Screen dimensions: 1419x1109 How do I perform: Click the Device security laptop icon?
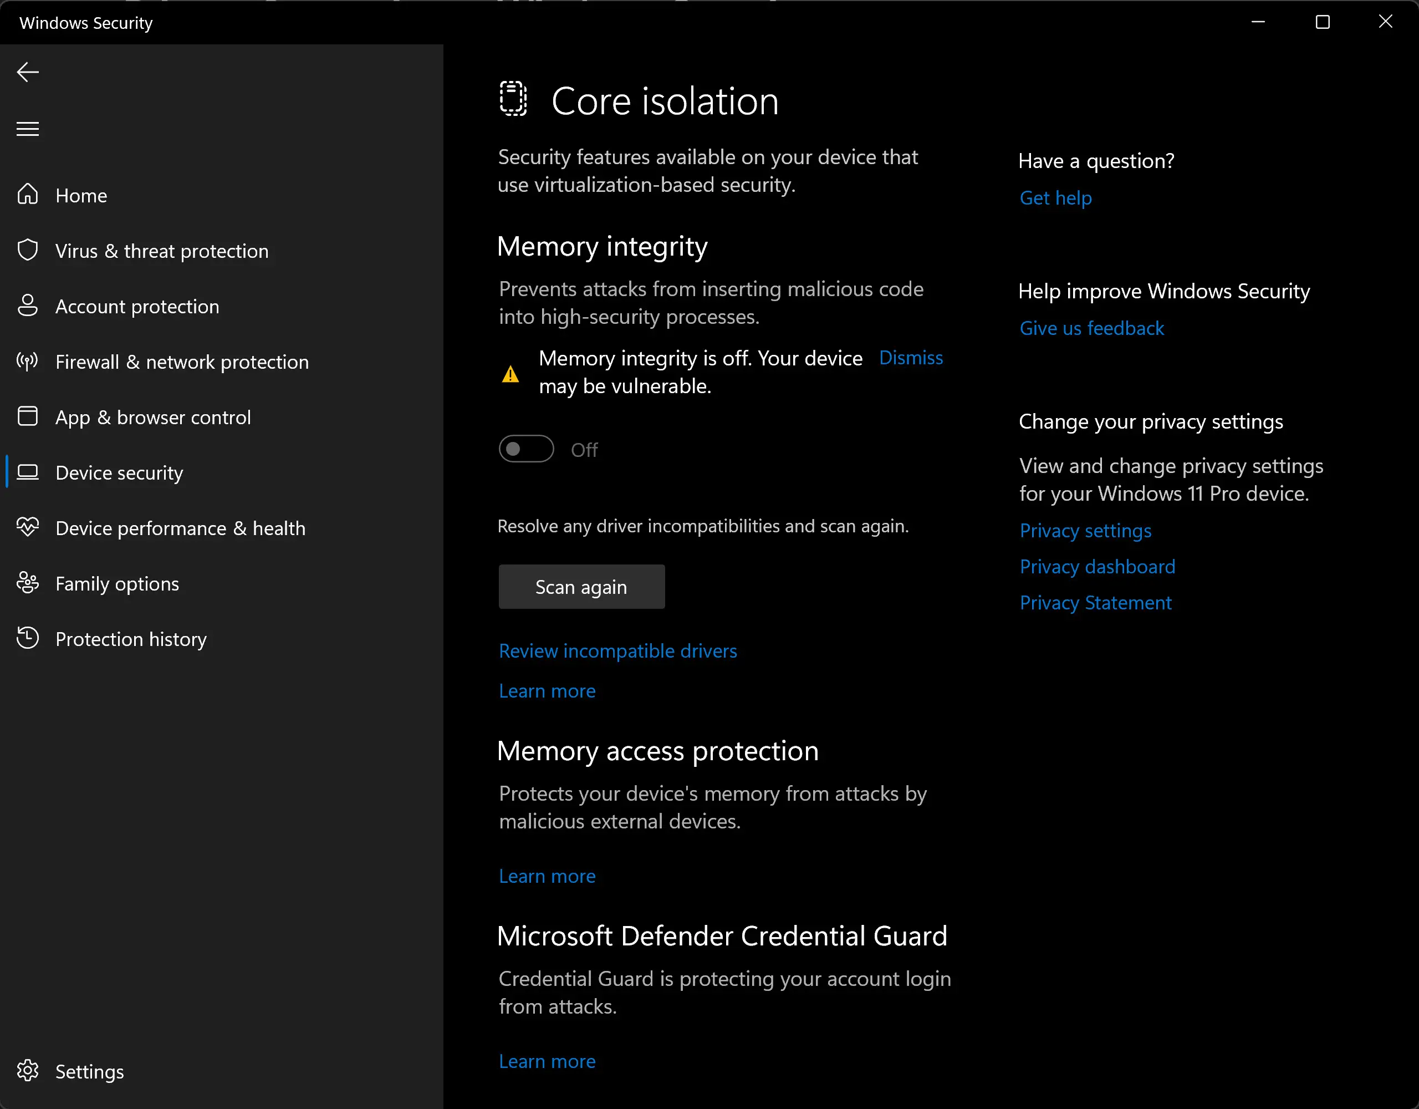pyautogui.click(x=28, y=472)
